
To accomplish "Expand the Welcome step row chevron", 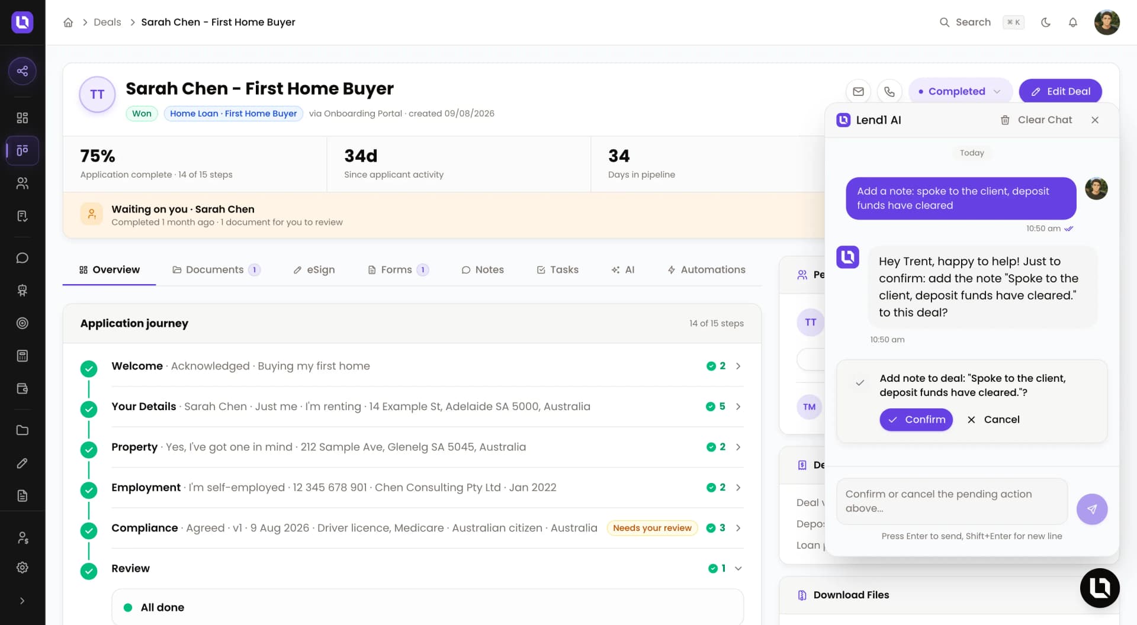I will click(738, 366).
